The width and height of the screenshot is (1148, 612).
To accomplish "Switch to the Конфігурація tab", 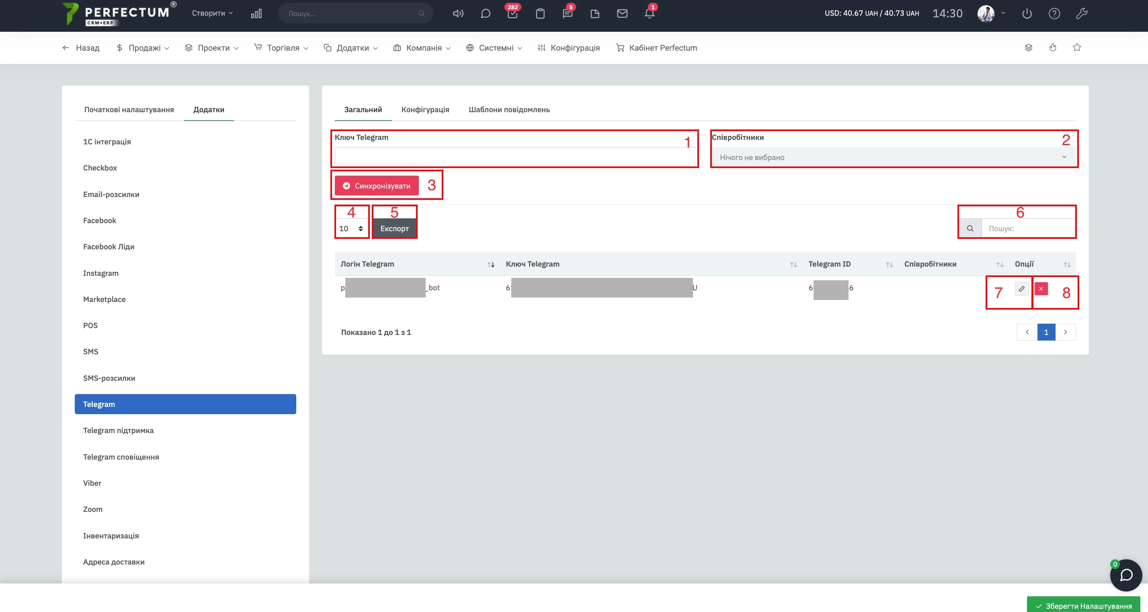I will coord(425,109).
